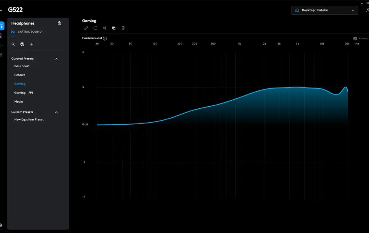Screen dimensions: 369x233
Task: Add a new preset with the plus icon
Action: (32, 44)
